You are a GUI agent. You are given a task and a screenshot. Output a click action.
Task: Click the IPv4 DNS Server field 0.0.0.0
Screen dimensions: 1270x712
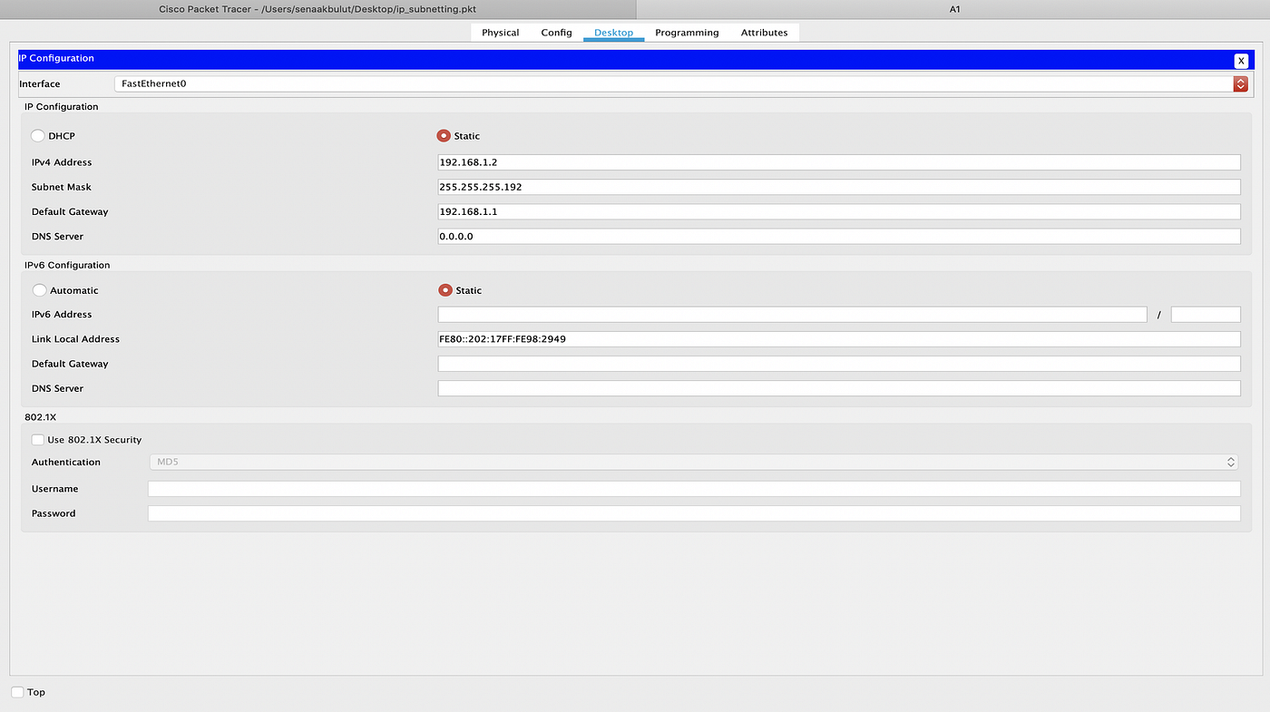839,236
